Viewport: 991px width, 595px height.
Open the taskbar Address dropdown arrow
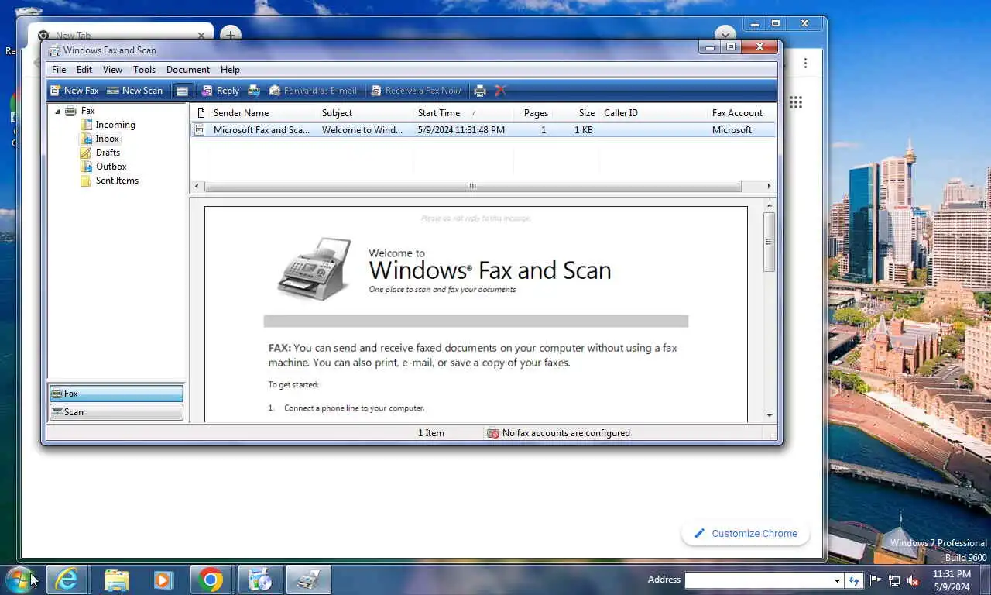[837, 580]
